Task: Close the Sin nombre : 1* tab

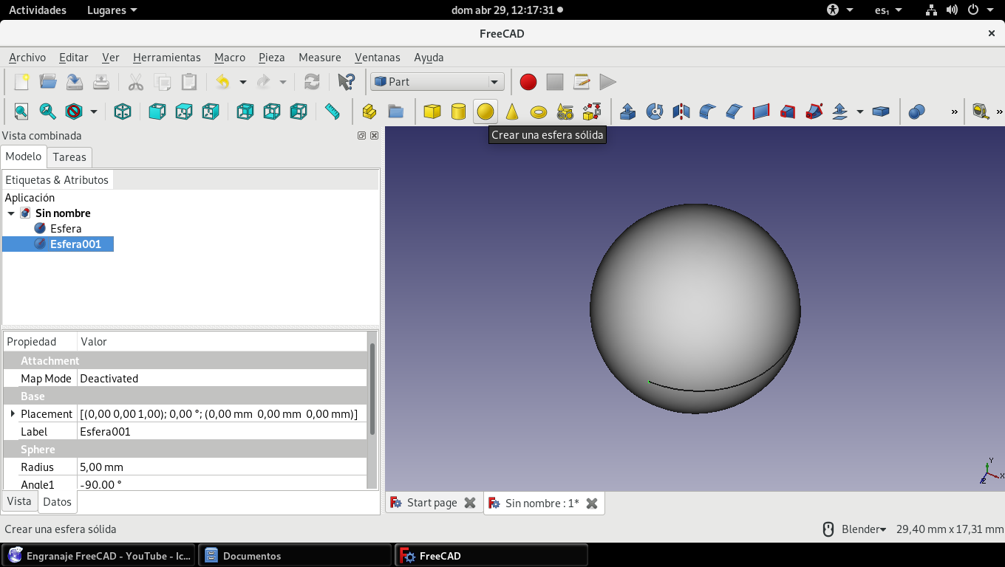Action: pos(592,503)
